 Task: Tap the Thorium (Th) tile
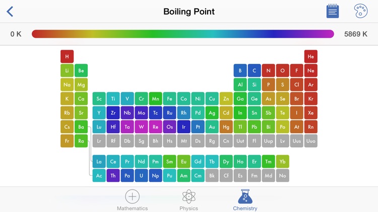113,176
